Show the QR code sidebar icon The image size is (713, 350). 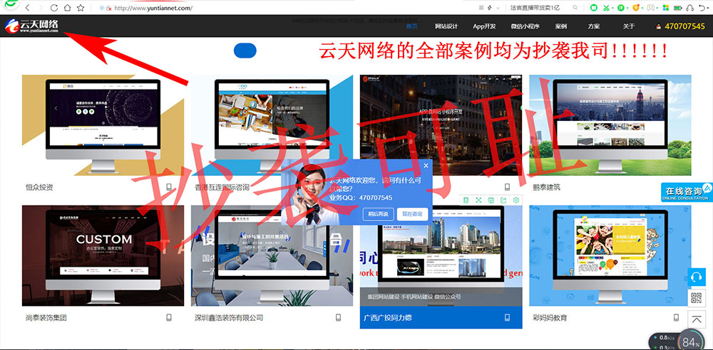click(696, 298)
